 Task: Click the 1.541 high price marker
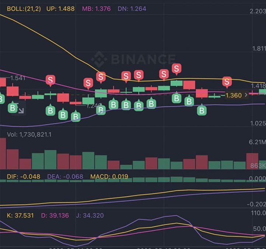[x=18, y=78]
